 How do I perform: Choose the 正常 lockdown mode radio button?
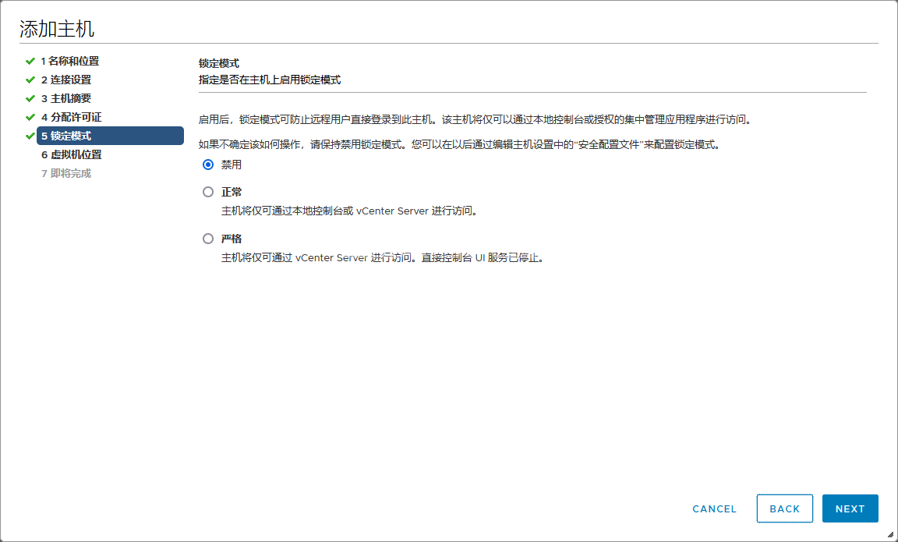[208, 192]
